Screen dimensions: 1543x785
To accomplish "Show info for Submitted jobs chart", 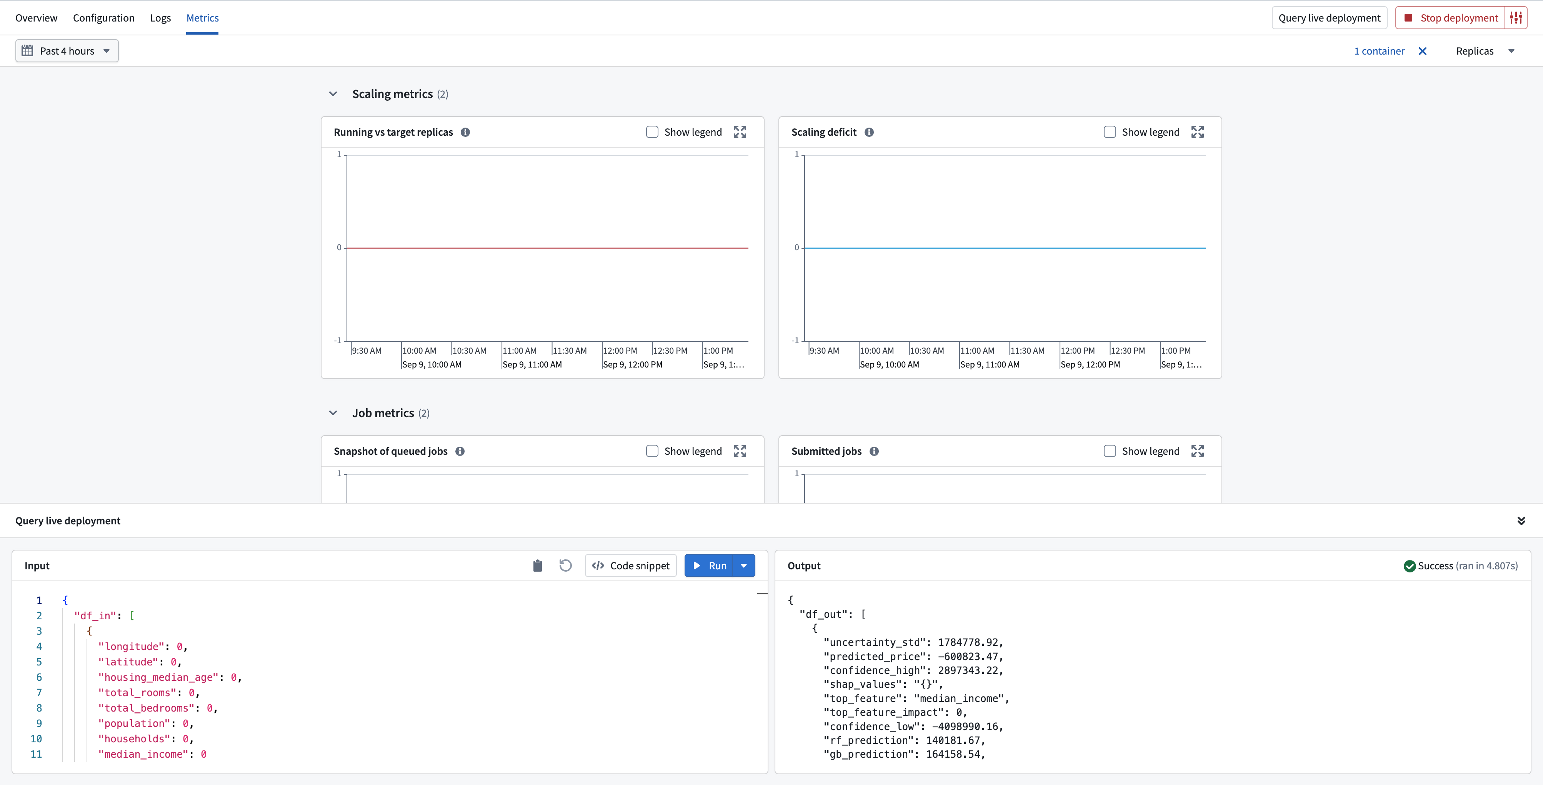I will point(875,451).
